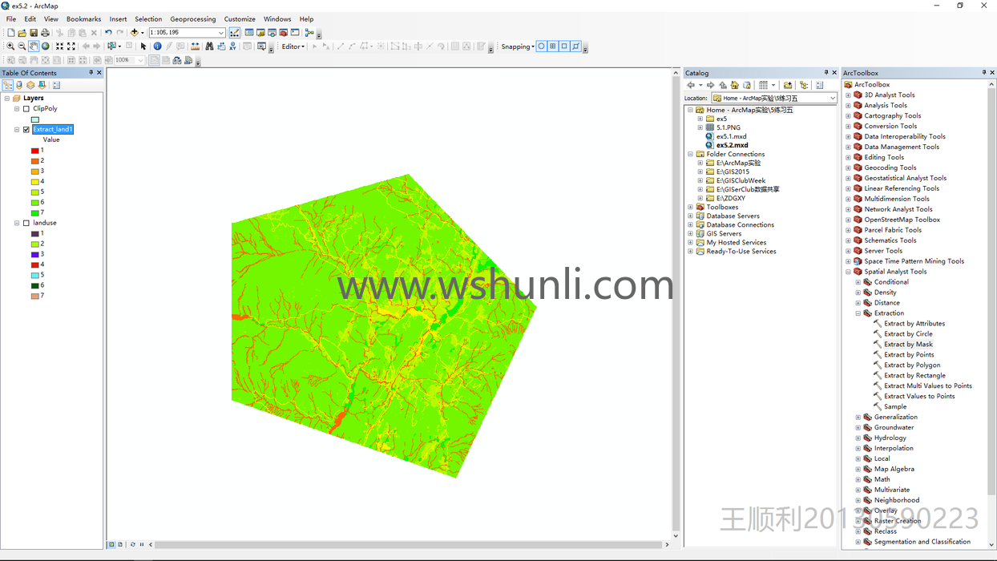
Task: Select GIS Servers in Catalog
Action: 724,233
